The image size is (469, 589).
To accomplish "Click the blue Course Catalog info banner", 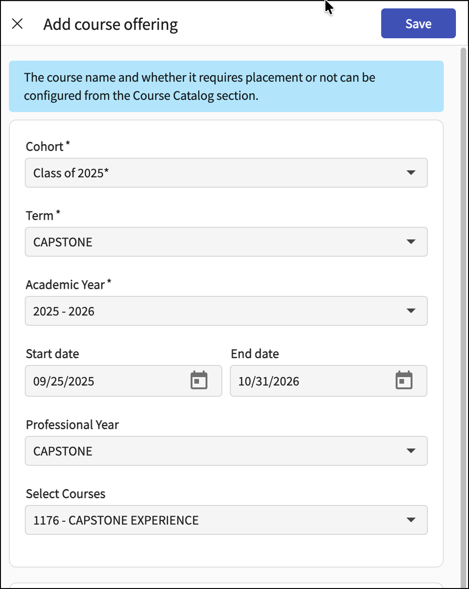I will 226,86.
